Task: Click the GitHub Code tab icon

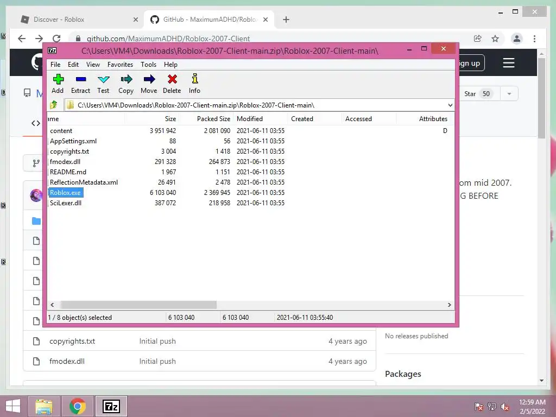Action: tap(36, 123)
